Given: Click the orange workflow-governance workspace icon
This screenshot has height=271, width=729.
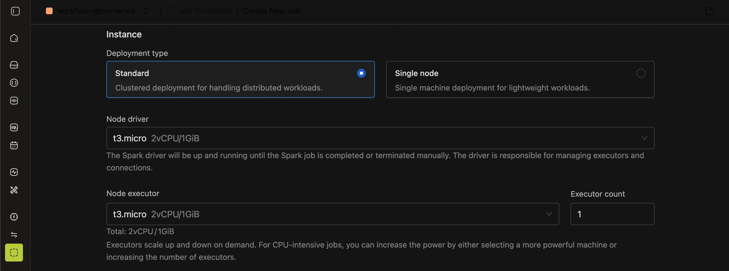Looking at the screenshot, I should (49, 11).
